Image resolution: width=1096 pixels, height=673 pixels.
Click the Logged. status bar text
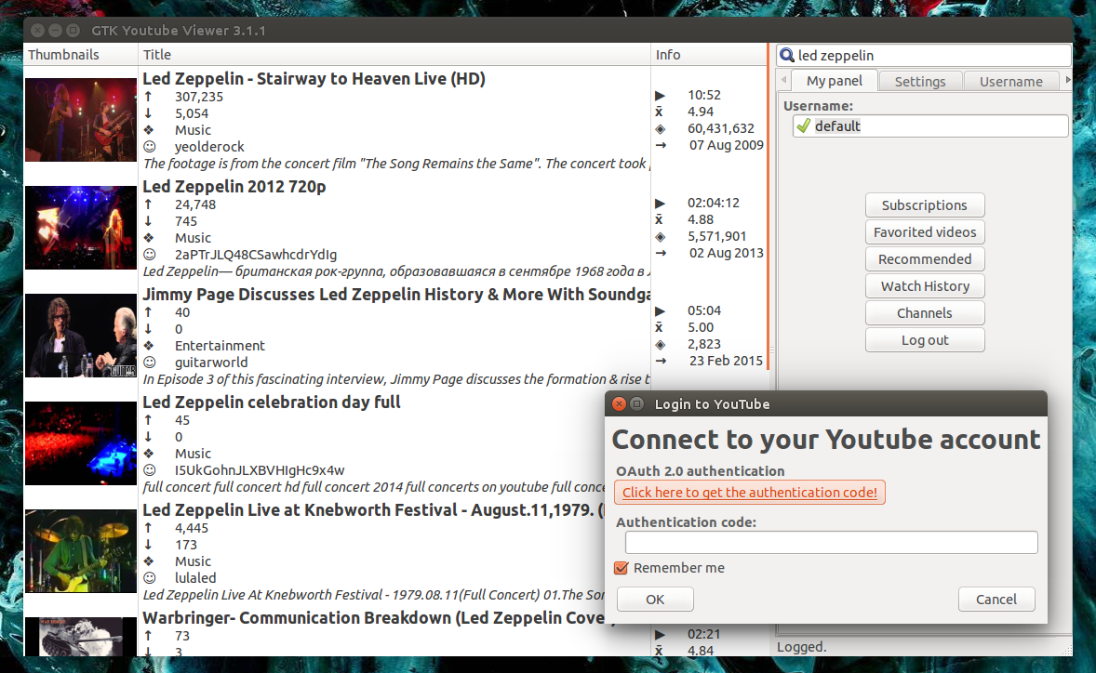click(x=801, y=647)
